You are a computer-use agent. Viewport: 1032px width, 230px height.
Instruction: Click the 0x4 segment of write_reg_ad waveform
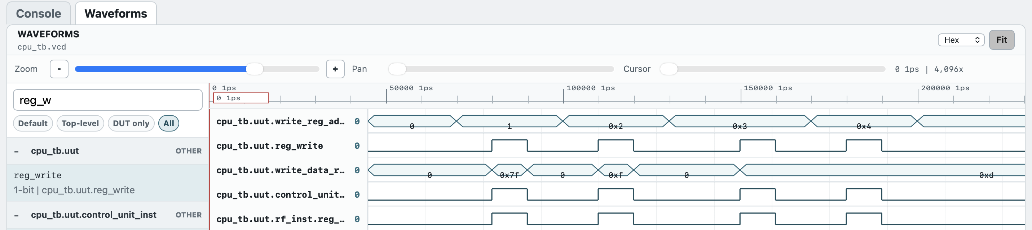click(864, 121)
